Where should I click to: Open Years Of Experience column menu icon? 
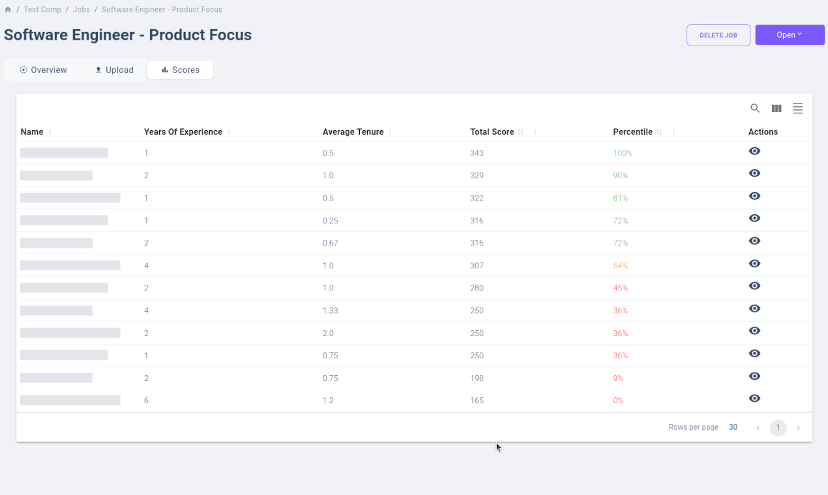pyautogui.click(x=229, y=132)
